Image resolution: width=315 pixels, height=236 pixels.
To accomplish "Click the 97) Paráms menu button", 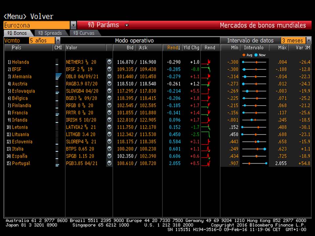I will [103, 25].
